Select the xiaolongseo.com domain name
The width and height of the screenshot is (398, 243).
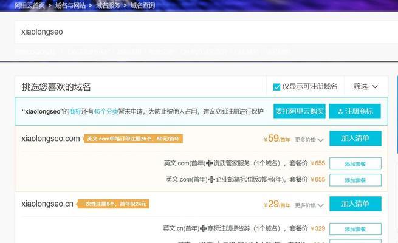click(x=51, y=139)
